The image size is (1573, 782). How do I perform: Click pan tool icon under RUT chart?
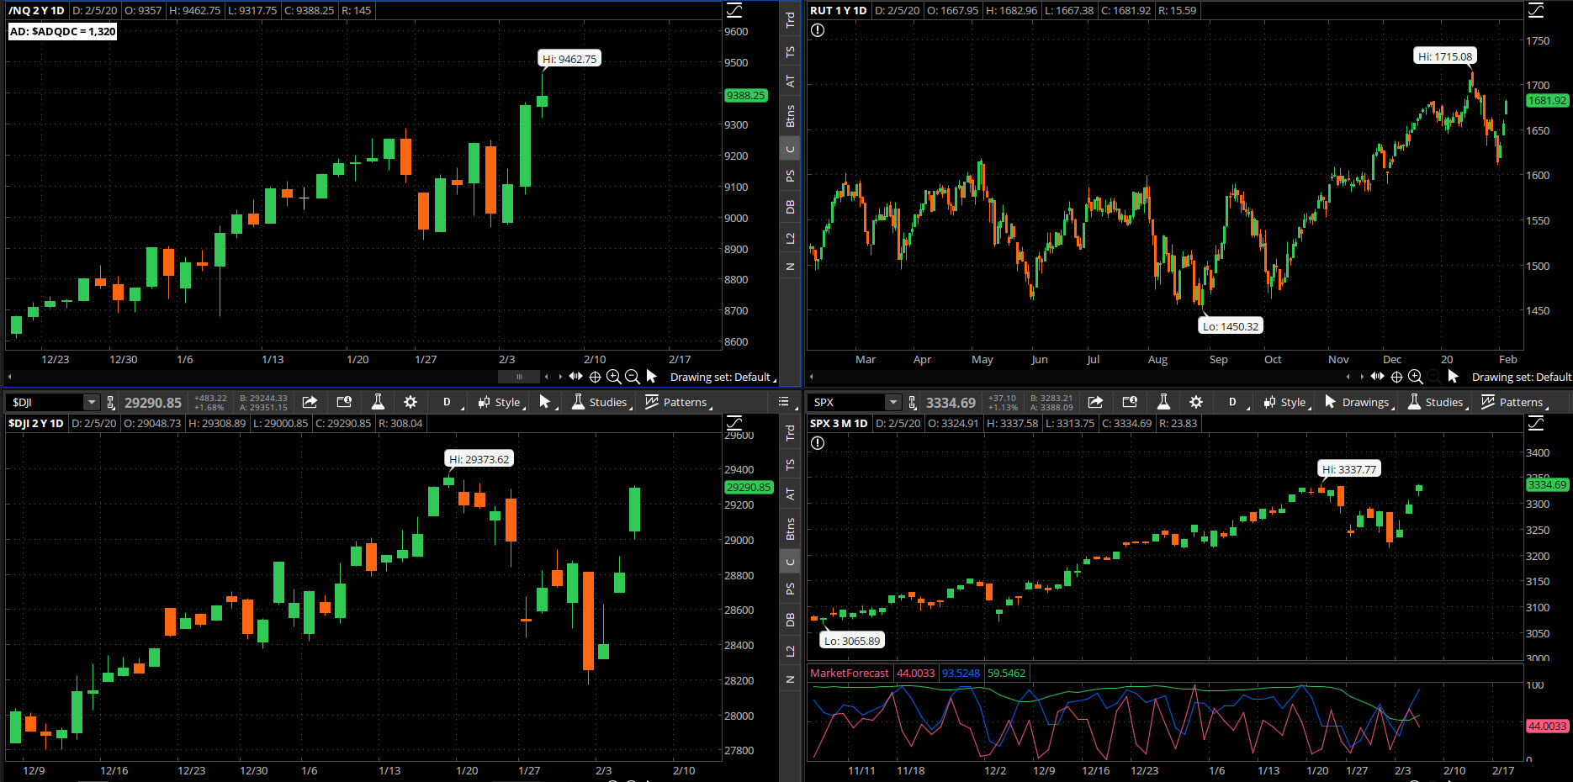(1377, 376)
